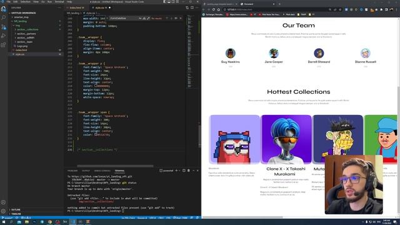Open the Explorer panel more actions menu
400x225 pixels.
59,8
